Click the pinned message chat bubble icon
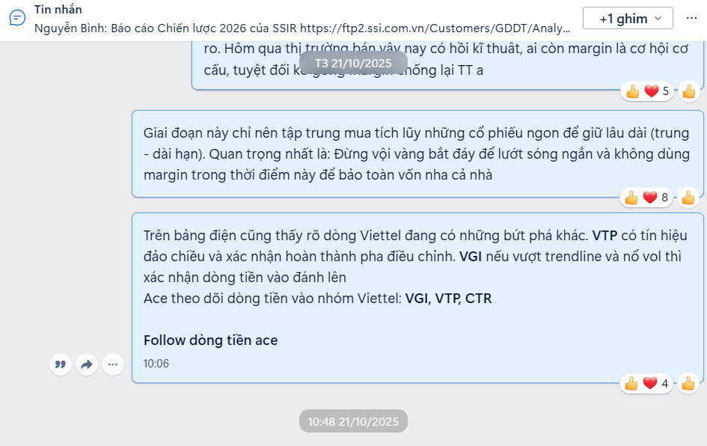Image resolution: width=707 pixels, height=446 pixels. pos(17,18)
